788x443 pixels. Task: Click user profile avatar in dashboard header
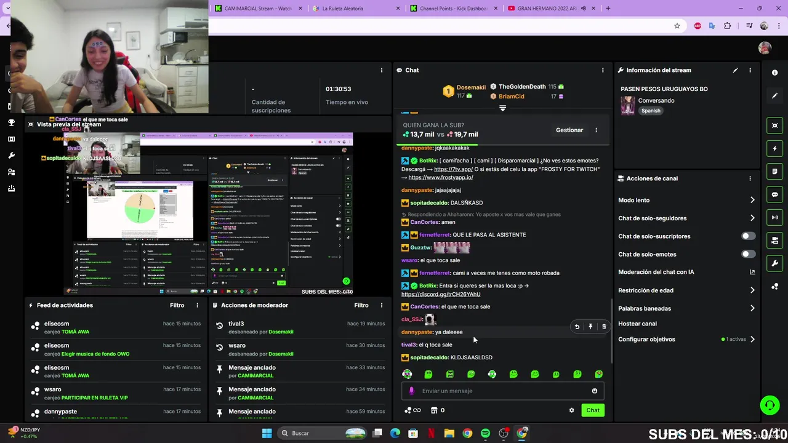(765, 48)
